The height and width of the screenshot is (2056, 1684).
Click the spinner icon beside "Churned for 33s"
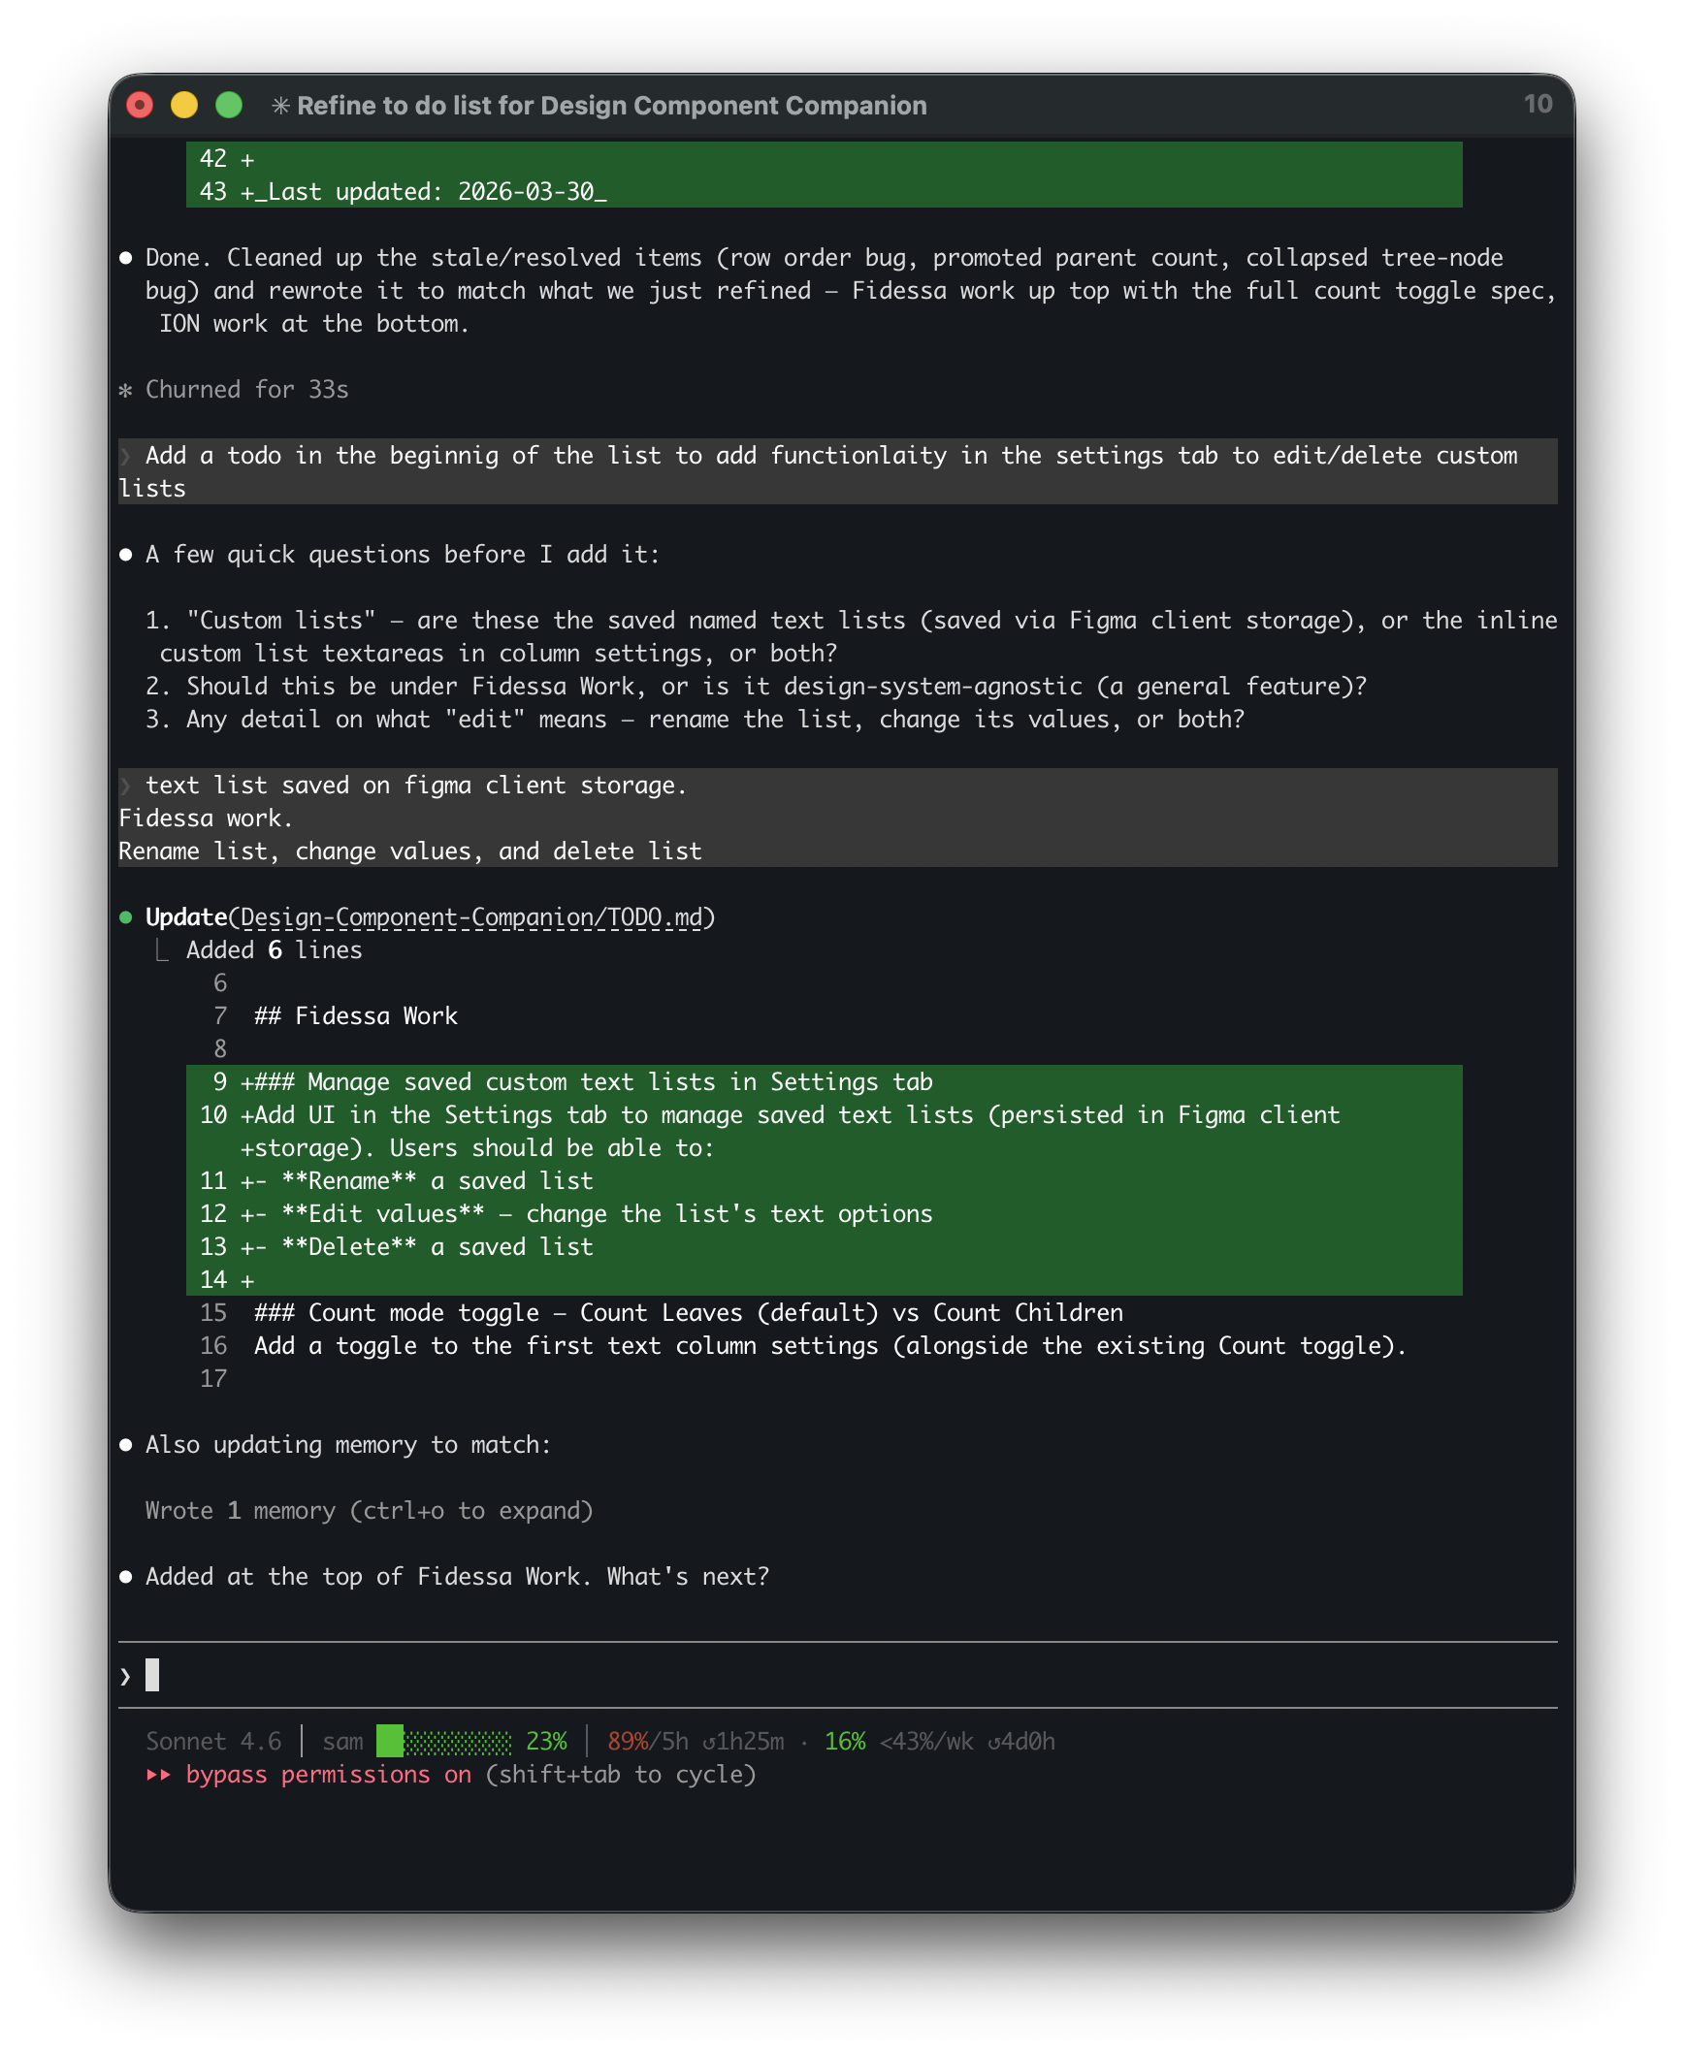pos(127,390)
